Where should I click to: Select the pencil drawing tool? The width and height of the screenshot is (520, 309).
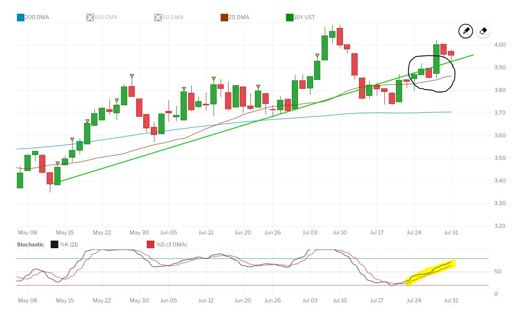pos(466,31)
